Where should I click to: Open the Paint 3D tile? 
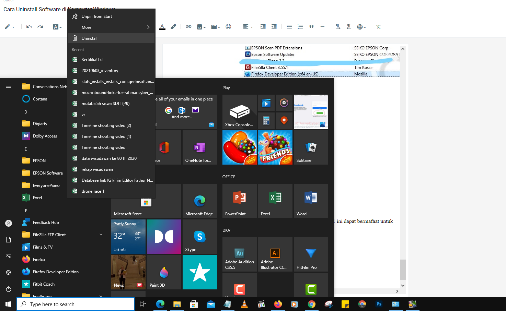164,272
